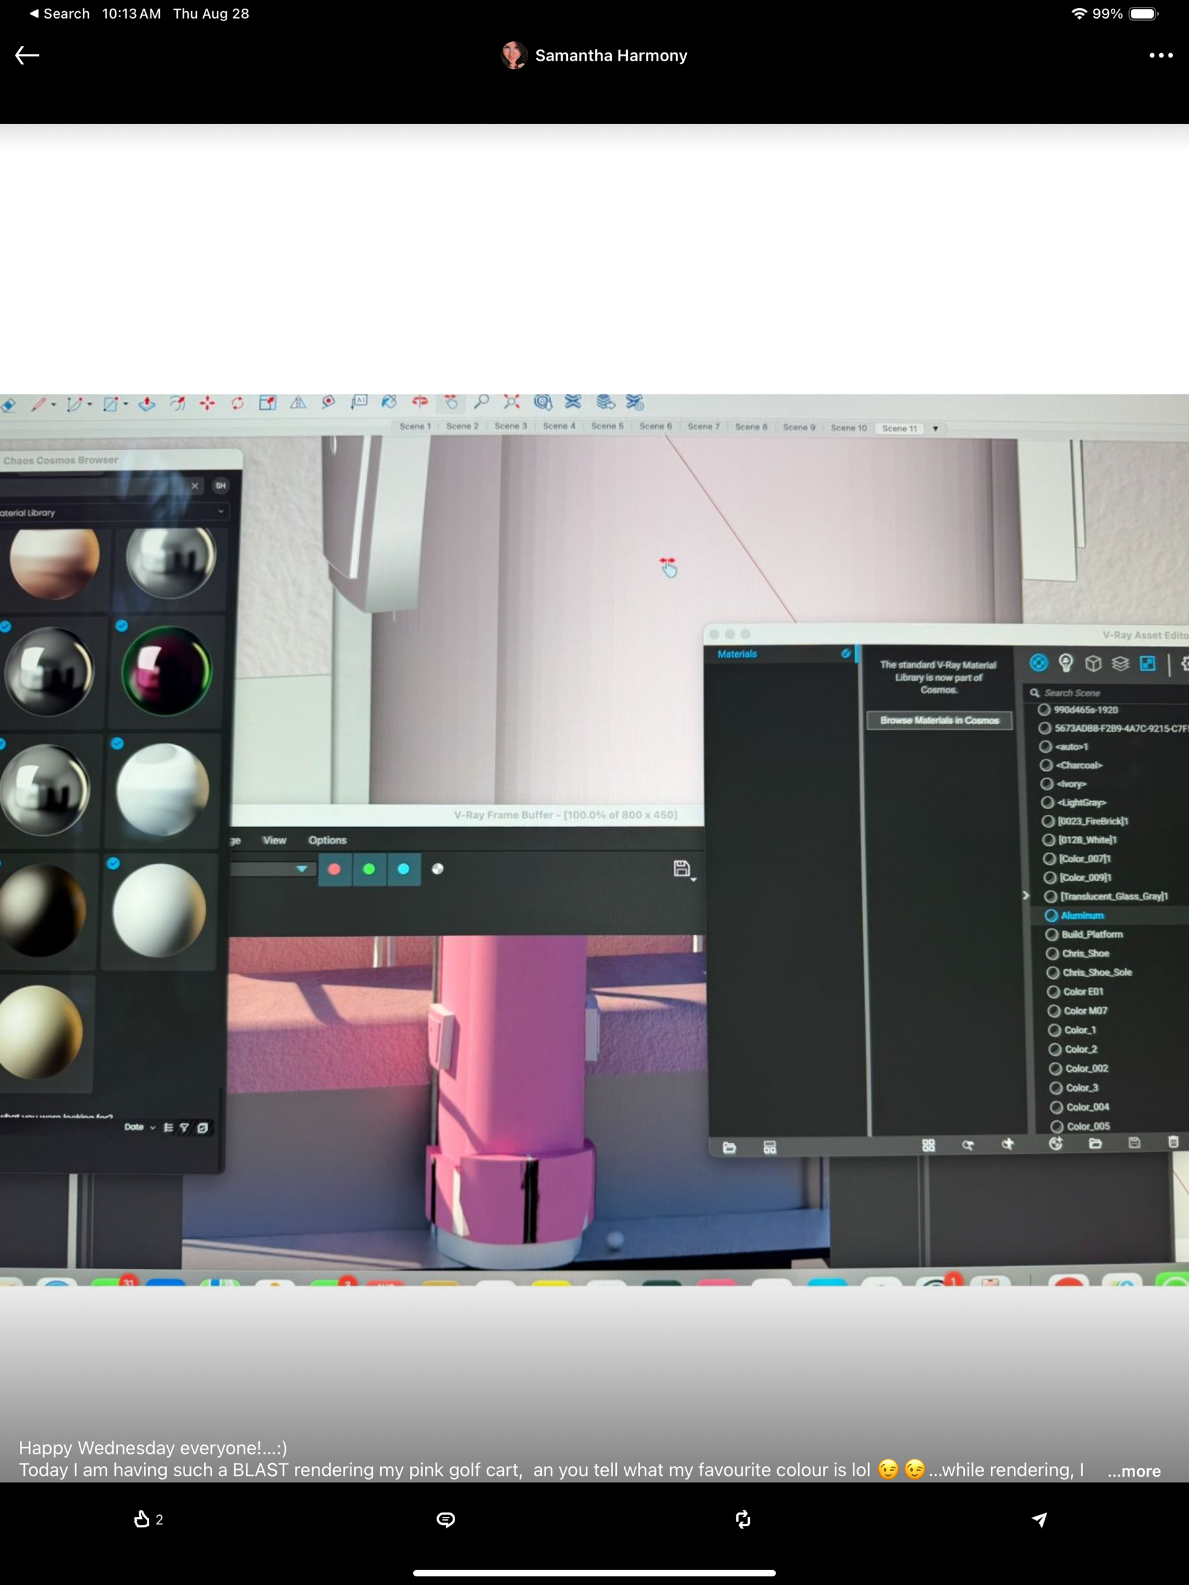
Task: Click Browse Materials in Cosmos button
Action: click(939, 720)
